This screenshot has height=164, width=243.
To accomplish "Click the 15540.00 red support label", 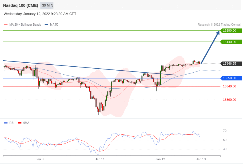I will (230, 86).
